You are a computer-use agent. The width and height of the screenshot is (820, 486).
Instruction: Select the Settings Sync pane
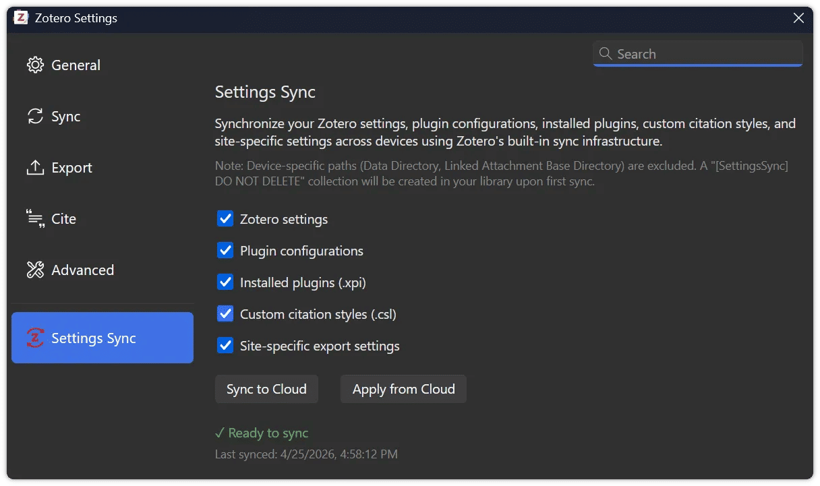click(x=102, y=338)
